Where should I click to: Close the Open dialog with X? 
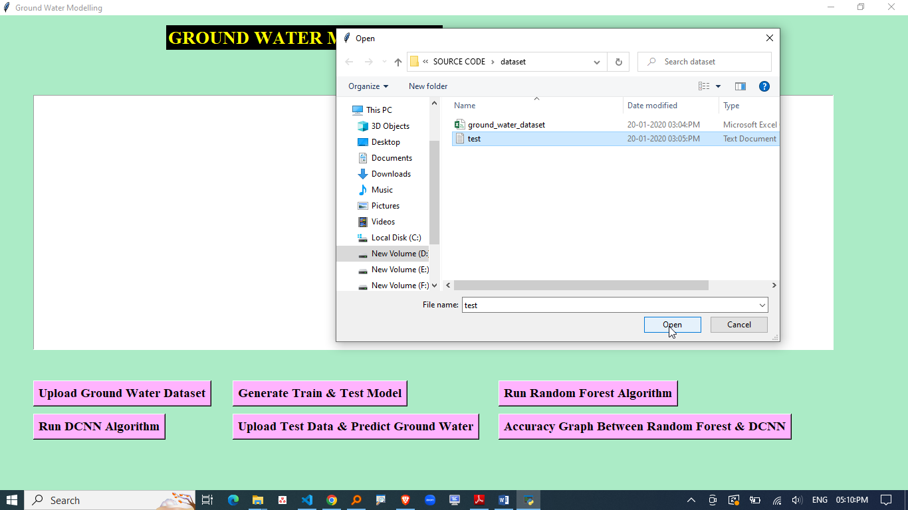click(x=770, y=39)
